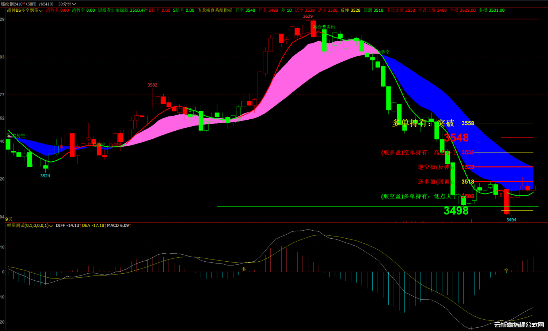Expand the 战神BS多空飘带 indicator menu

tap(25, 10)
